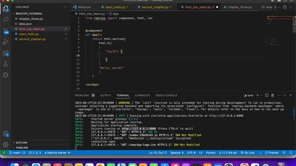Click Go Live in status bar
Image resolution: width=296 pixels, height=166 pixels.
tap(247, 153)
